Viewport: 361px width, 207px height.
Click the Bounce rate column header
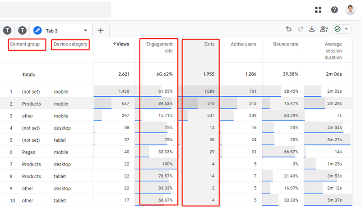(286, 44)
